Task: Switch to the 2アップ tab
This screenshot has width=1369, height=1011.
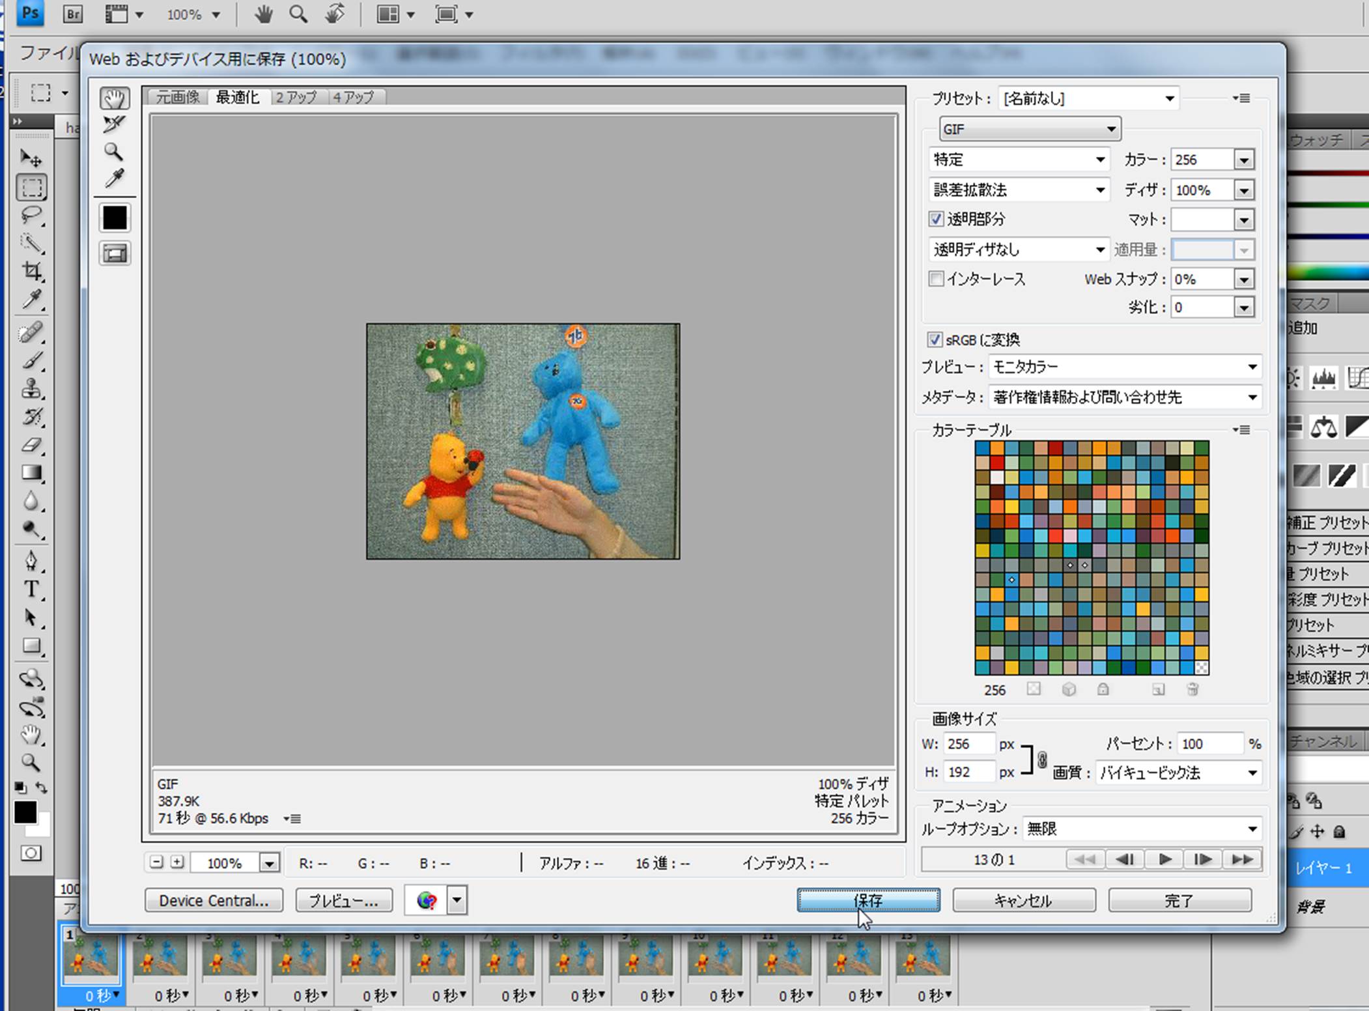Action: (x=296, y=97)
